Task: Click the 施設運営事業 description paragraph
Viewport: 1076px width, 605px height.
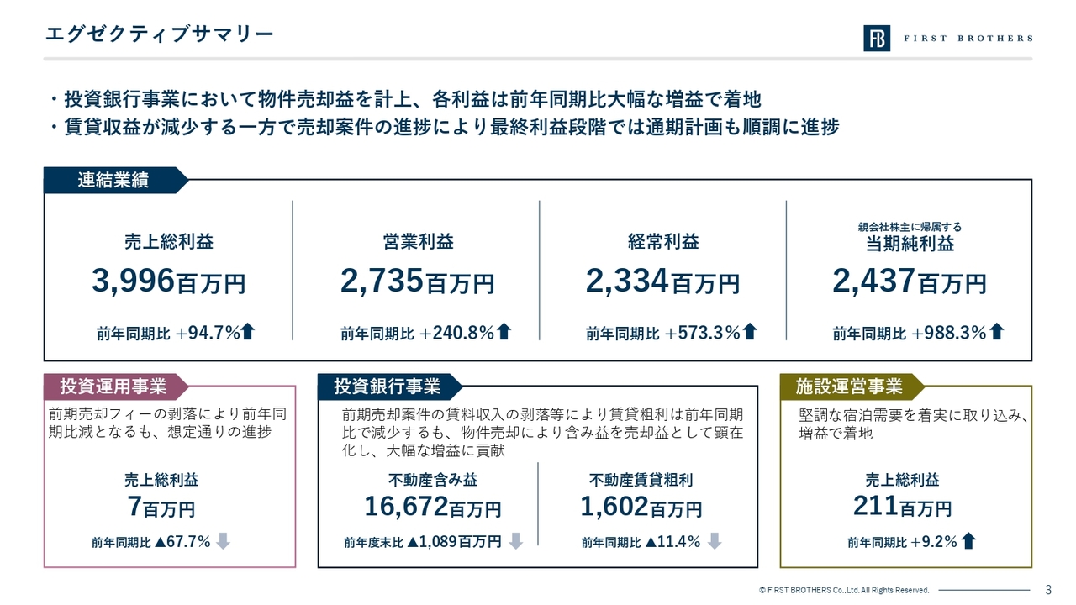Action: point(915,423)
